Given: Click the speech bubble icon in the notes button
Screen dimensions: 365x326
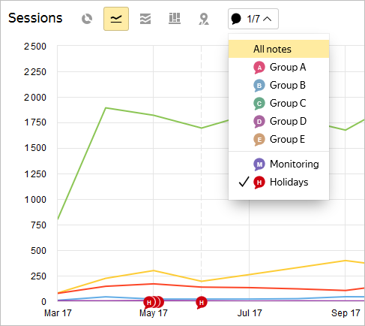Looking at the screenshot, I should pyautogui.click(x=236, y=19).
